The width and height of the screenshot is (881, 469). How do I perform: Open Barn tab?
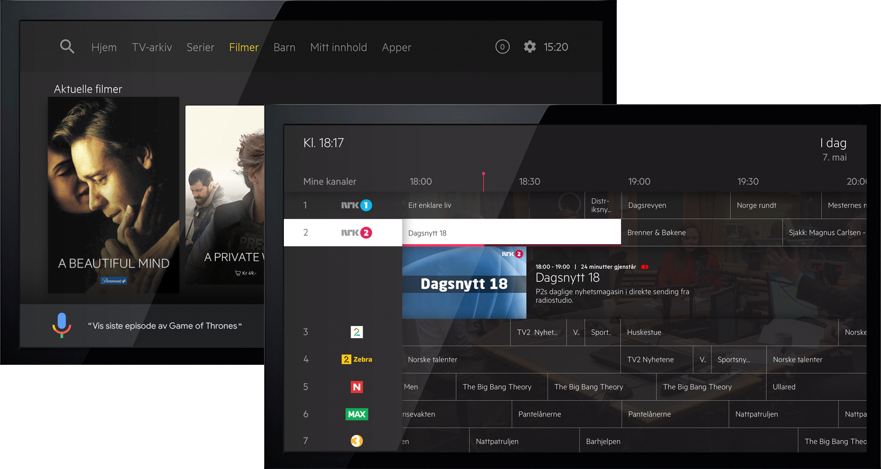pos(284,48)
